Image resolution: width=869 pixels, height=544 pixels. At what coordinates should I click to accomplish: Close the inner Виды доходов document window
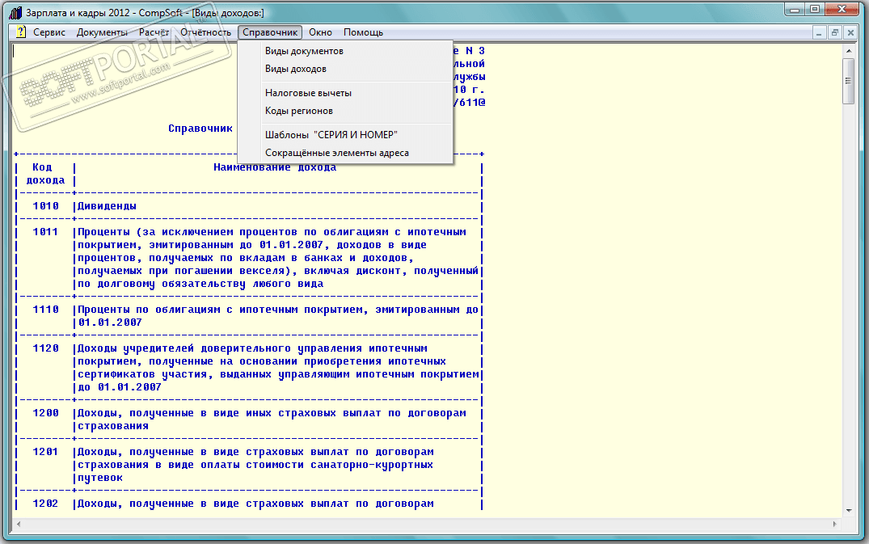[x=850, y=32]
